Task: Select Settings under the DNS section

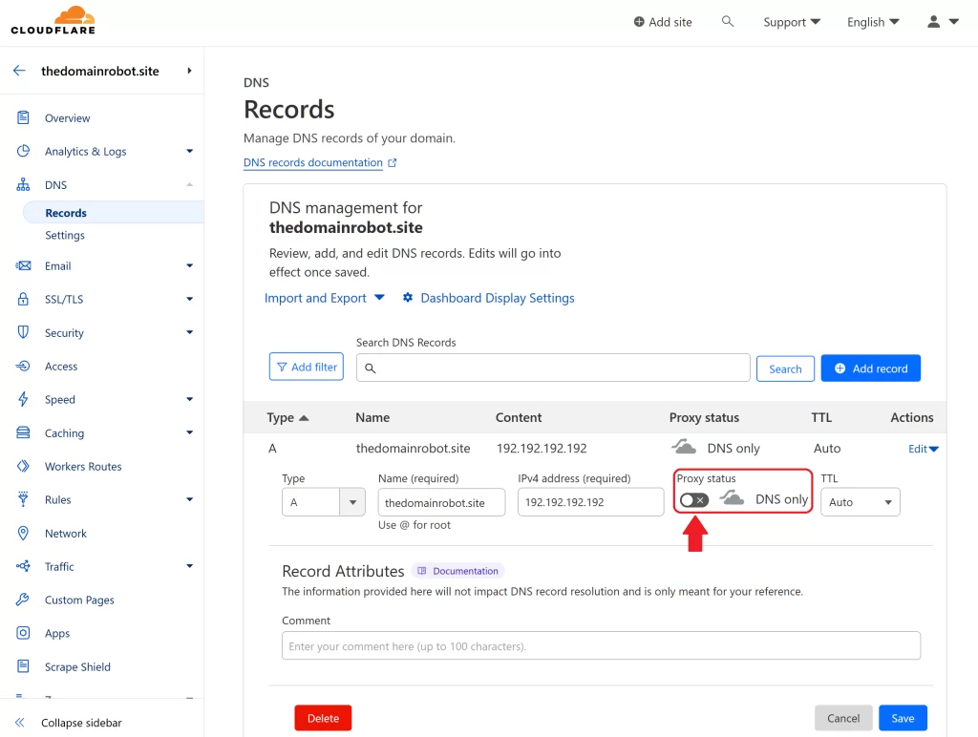Action: [x=64, y=235]
